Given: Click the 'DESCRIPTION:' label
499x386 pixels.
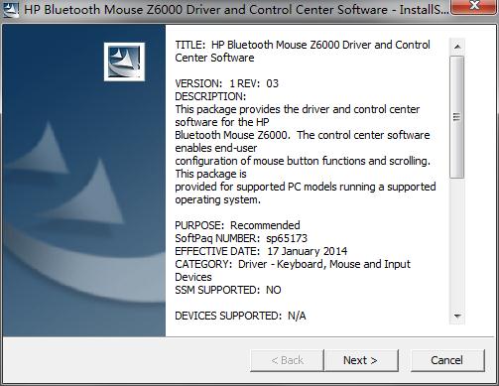Looking at the screenshot, I should tap(210, 96).
